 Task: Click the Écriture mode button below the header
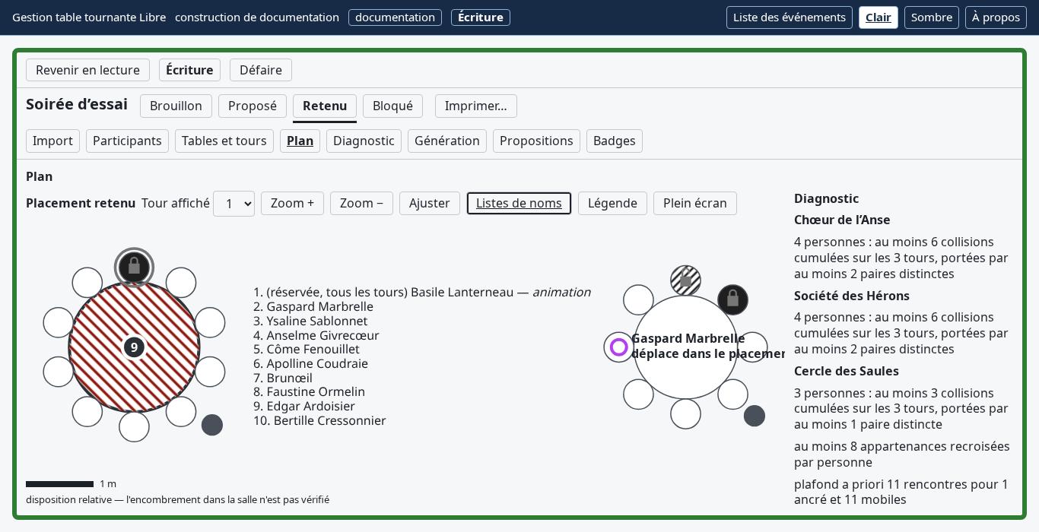point(189,71)
